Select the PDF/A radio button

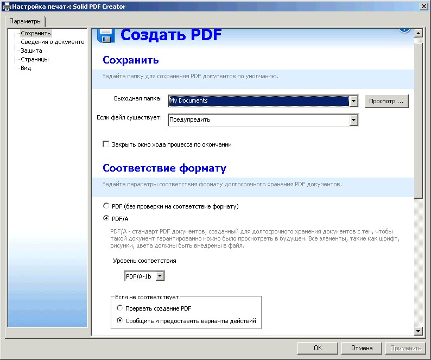[x=106, y=218]
